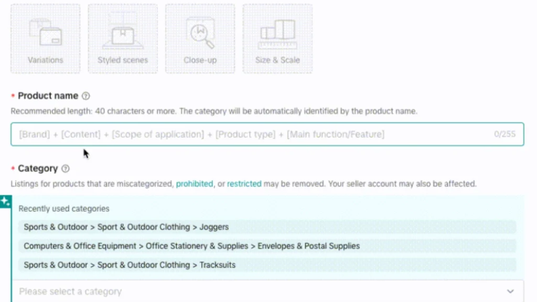
Task: Click the green AI sparkle badge
Action: (6, 202)
